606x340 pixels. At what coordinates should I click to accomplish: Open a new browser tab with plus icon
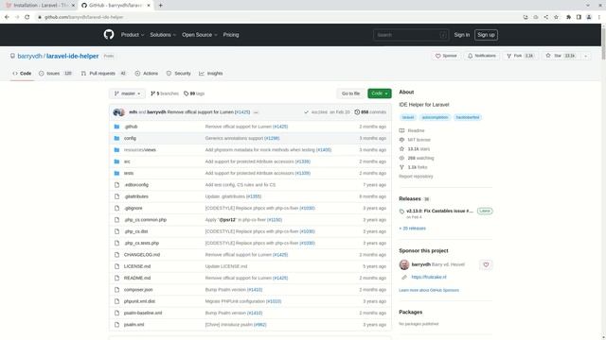(x=160, y=6)
